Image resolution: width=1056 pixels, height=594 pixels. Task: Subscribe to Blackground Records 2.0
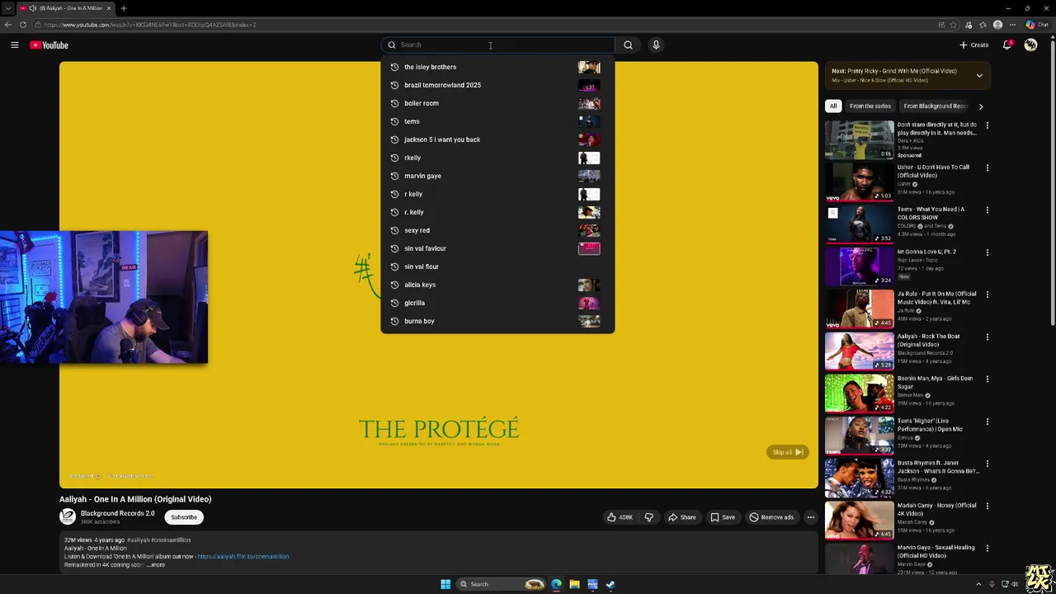[x=184, y=517]
